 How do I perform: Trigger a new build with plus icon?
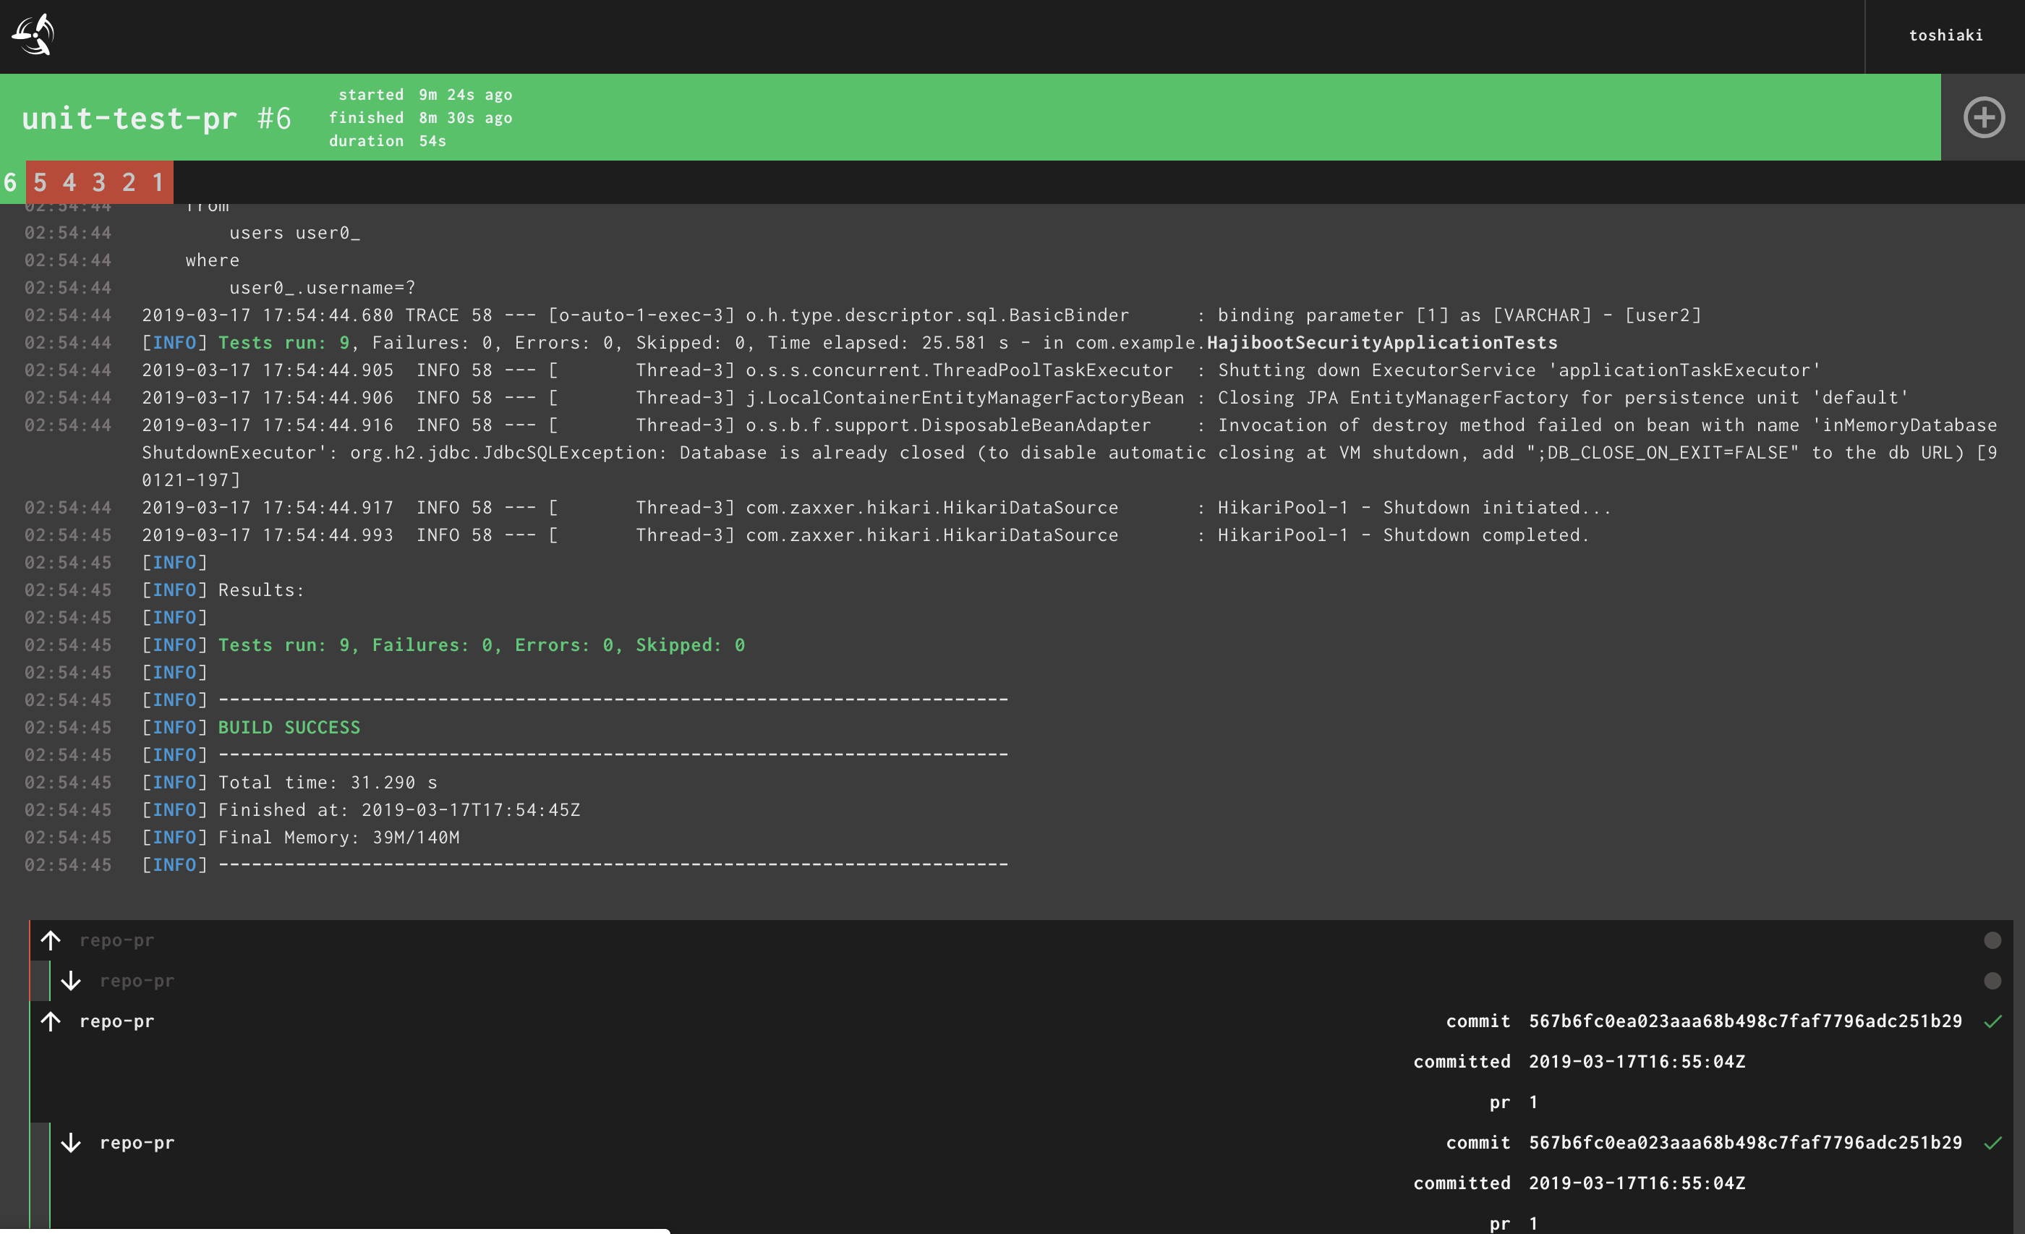[x=1983, y=118]
